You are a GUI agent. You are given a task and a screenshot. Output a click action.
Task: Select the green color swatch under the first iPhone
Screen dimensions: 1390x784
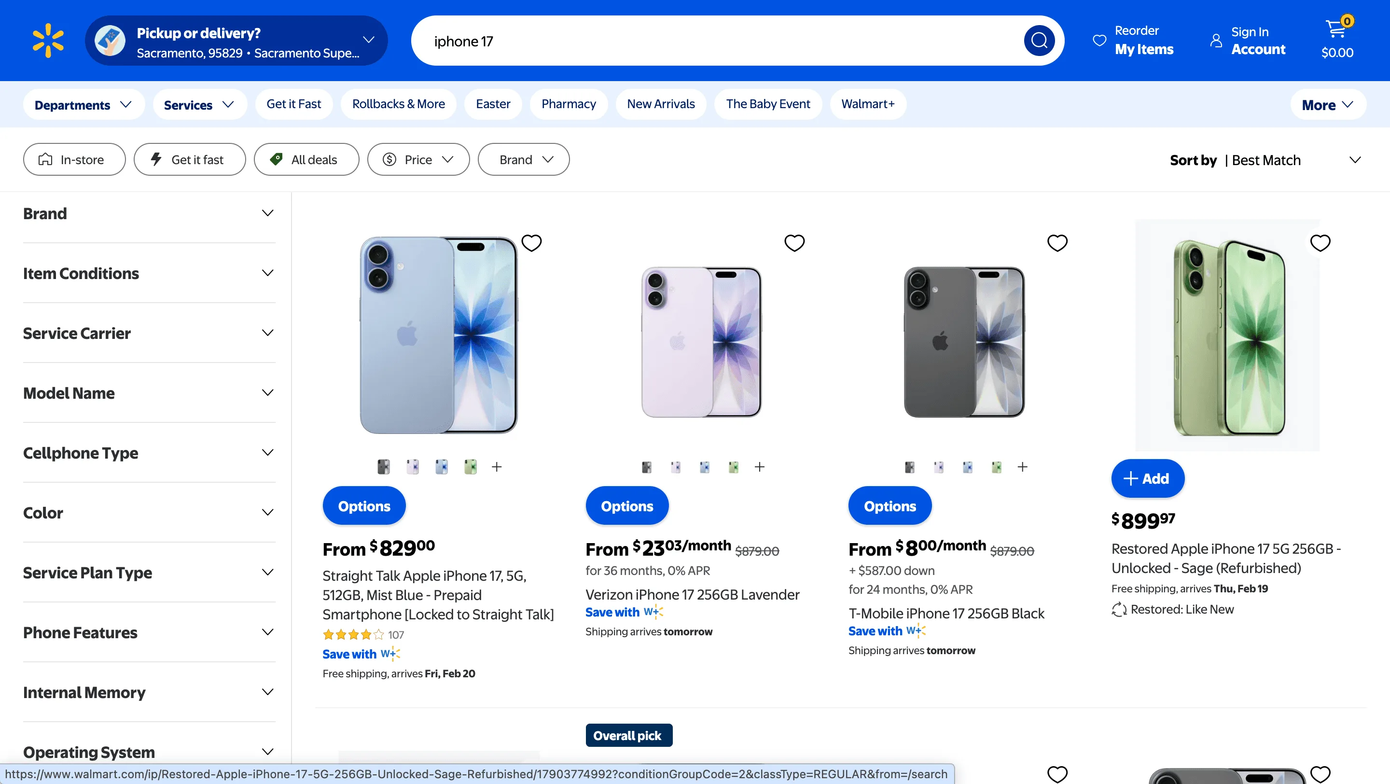pyautogui.click(x=470, y=466)
